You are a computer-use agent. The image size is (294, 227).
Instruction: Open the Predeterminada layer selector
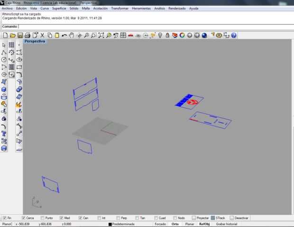[x=123, y=224]
